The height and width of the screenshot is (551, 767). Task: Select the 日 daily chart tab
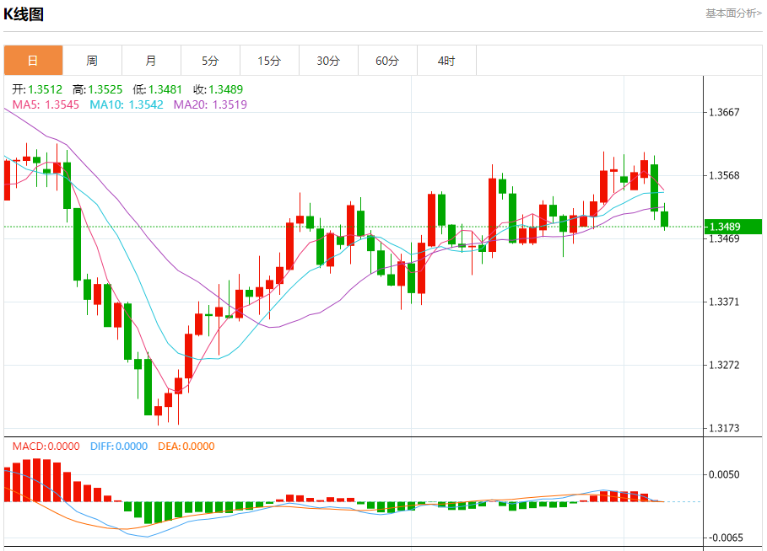click(33, 61)
